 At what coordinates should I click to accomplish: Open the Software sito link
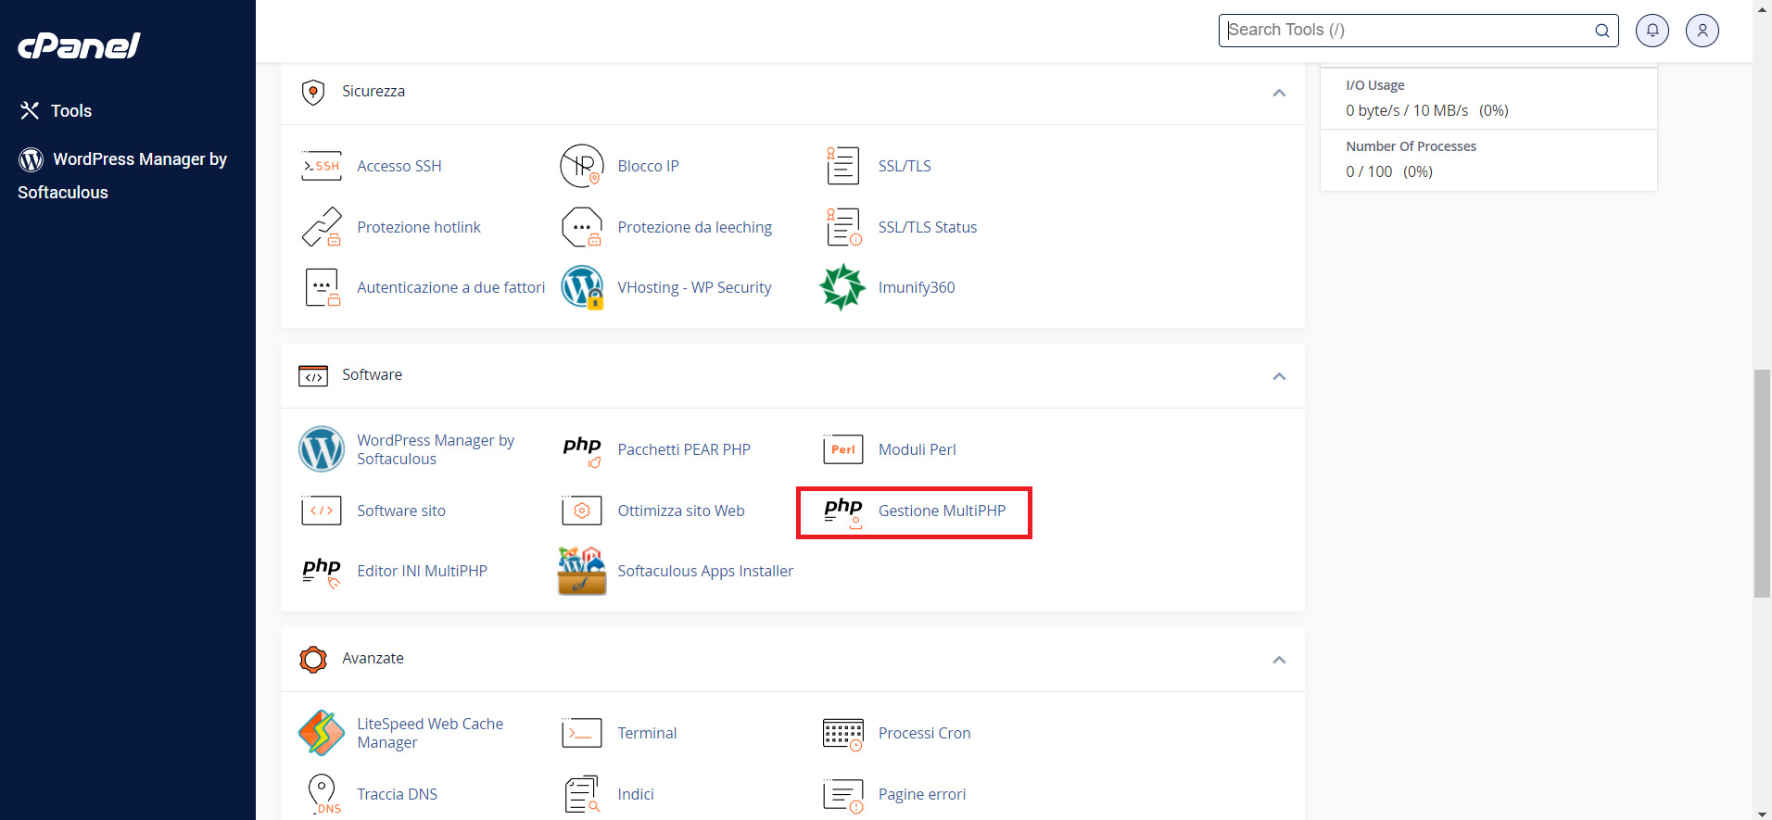coord(401,511)
